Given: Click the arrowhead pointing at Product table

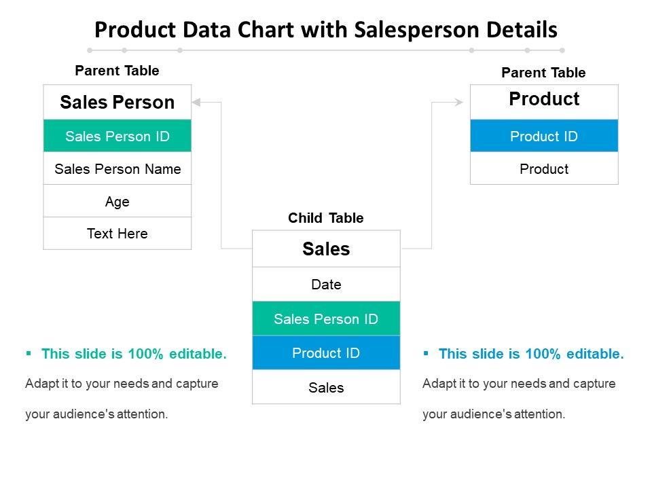Looking at the screenshot, I should [458, 102].
